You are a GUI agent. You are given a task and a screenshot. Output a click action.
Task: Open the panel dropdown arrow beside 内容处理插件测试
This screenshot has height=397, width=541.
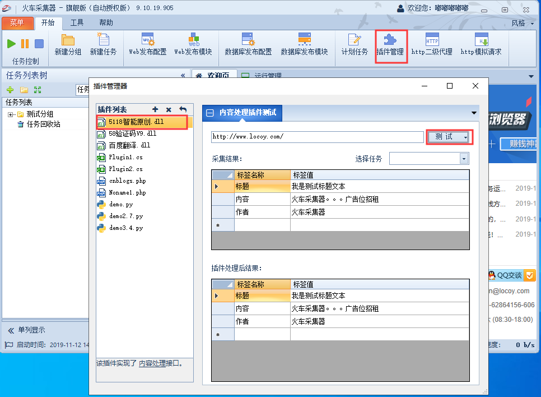474,113
